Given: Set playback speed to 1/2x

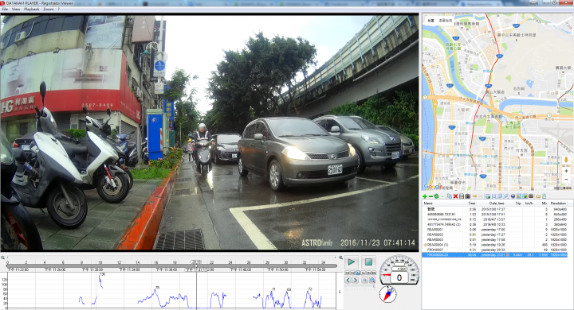Looking at the screenshot, I should 352,273.
